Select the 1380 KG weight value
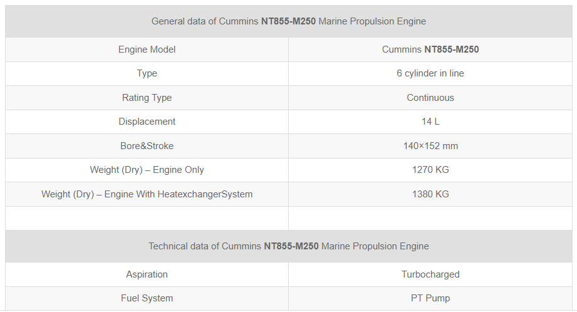The width and height of the screenshot is (577, 312). (430, 194)
